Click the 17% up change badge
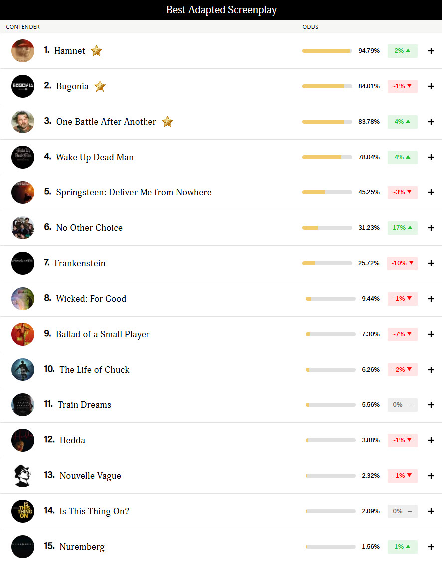442x563 pixels. pos(403,227)
